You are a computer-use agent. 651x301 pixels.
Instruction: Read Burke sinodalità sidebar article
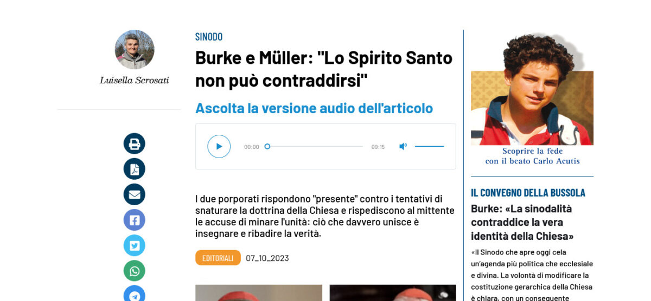point(522,222)
